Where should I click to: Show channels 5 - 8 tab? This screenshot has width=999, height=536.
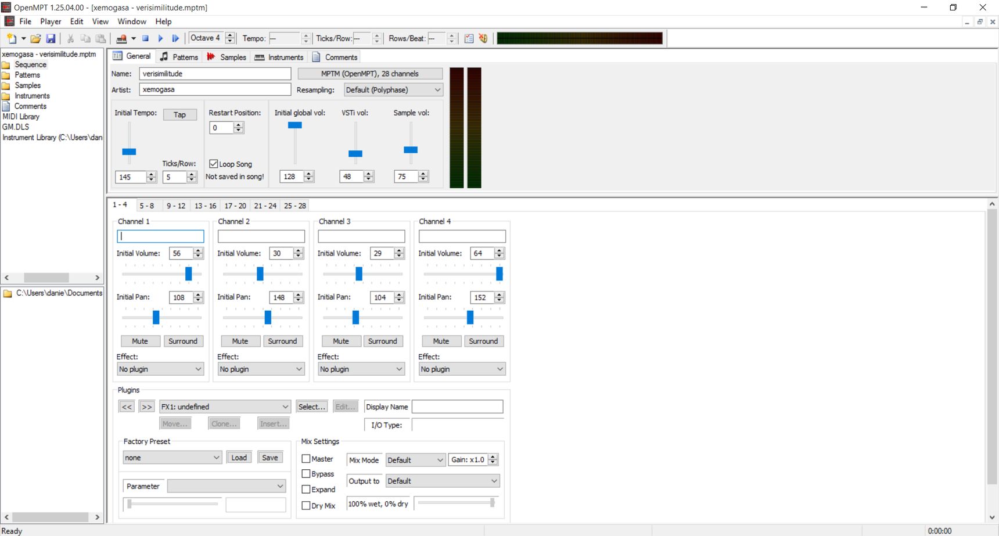point(147,206)
